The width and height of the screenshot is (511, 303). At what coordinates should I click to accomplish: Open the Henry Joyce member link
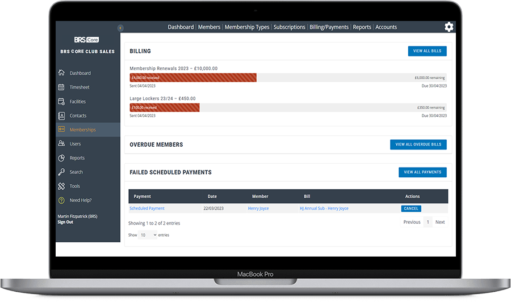pos(258,208)
